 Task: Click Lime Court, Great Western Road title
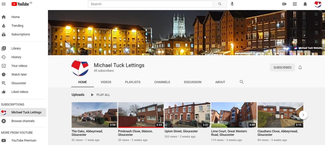[229, 133]
